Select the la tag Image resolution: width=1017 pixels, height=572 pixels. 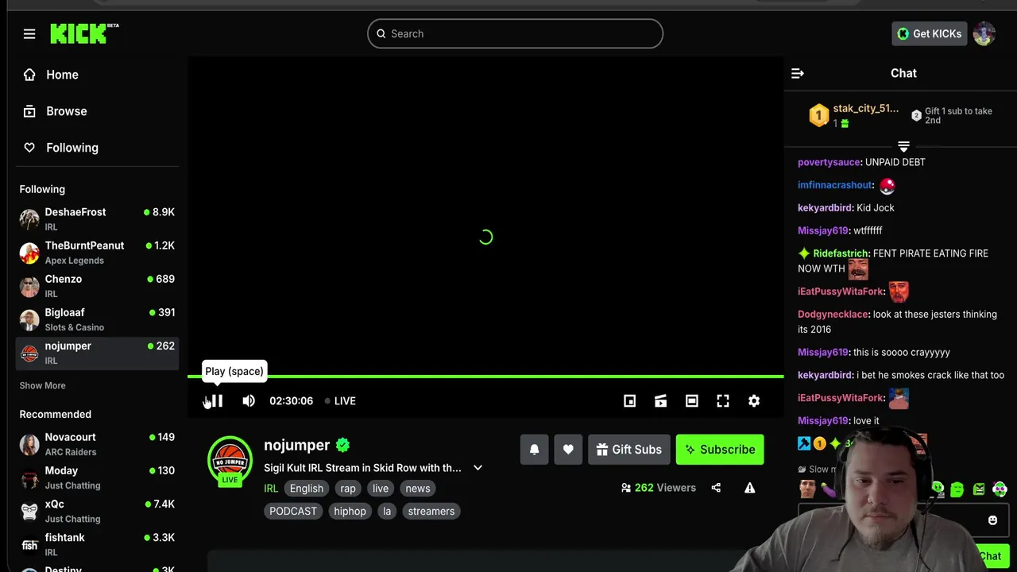coord(387,511)
